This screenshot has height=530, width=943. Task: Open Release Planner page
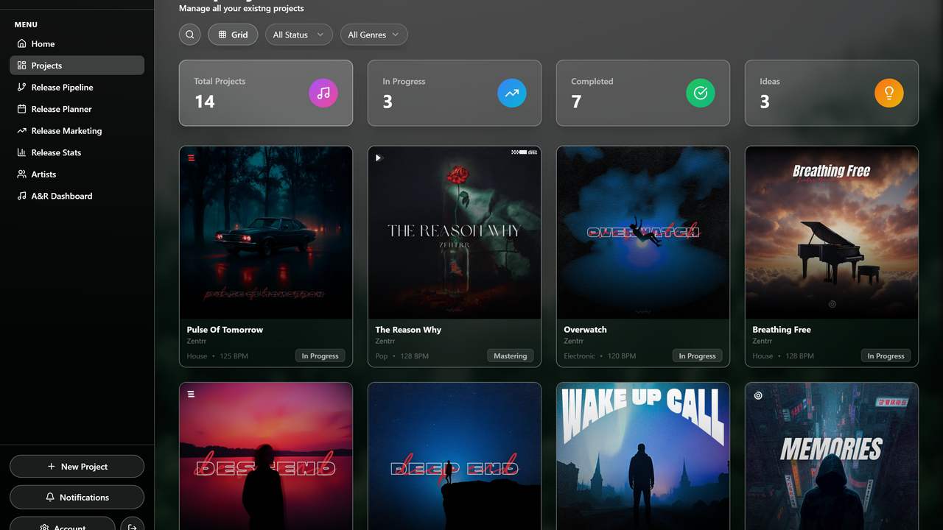(x=77, y=109)
